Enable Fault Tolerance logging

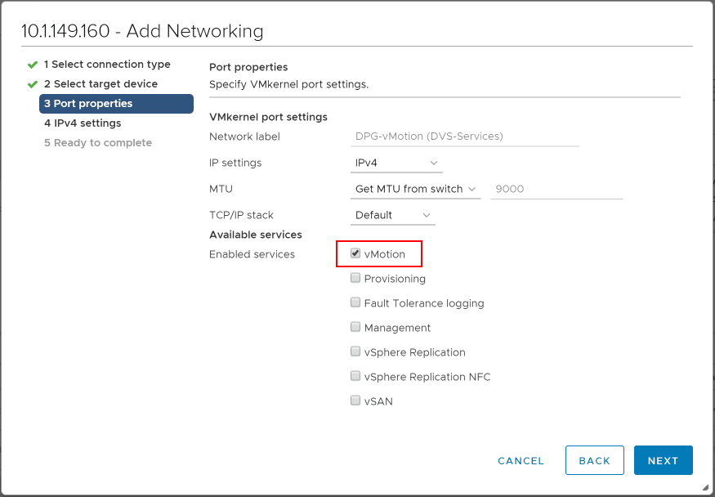(355, 302)
